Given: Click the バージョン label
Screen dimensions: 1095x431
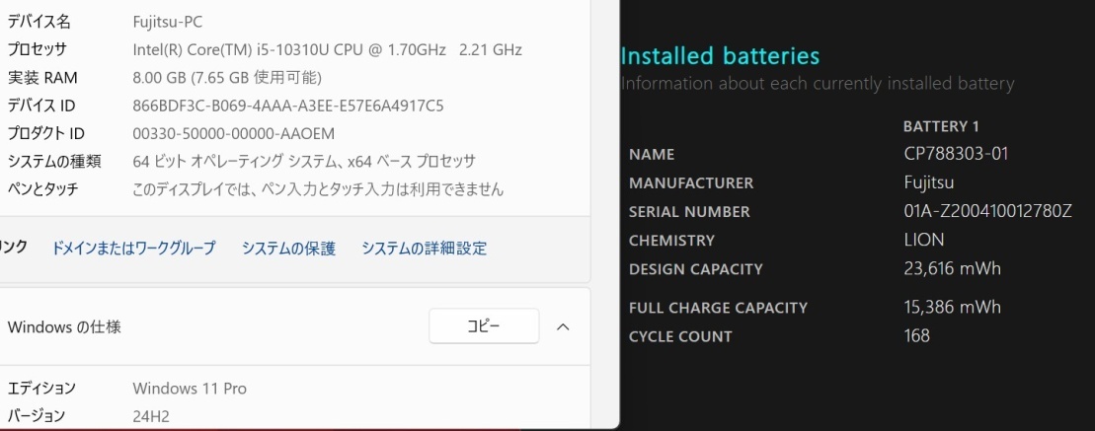Looking at the screenshot, I should [x=37, y=416].
